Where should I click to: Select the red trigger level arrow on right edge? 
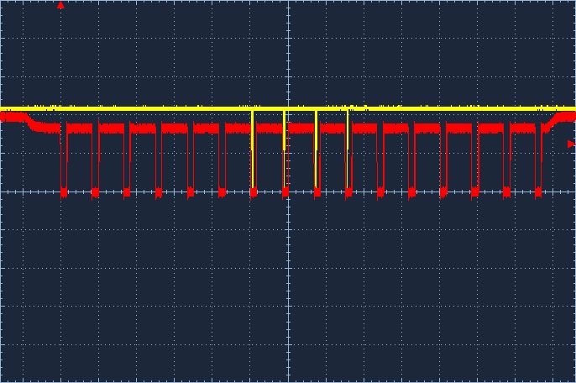point(571,144)
